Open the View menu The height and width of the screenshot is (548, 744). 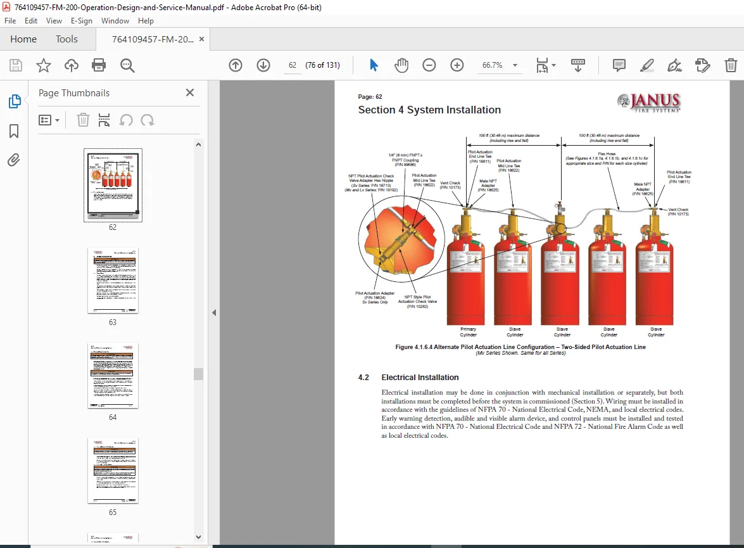pos(54,21)
